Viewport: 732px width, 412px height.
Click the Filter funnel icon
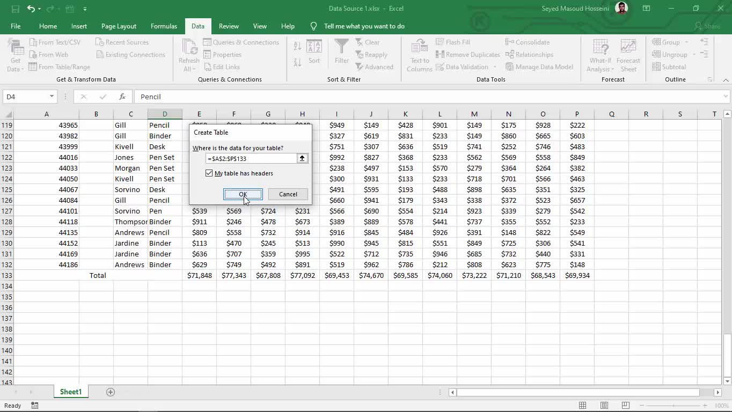pos(342,47)
